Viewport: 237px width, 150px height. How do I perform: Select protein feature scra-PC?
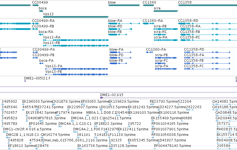click(160, 63)
